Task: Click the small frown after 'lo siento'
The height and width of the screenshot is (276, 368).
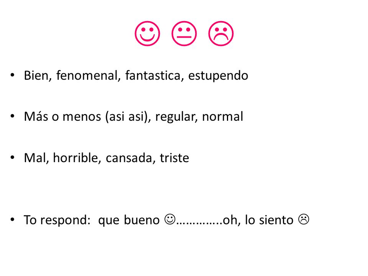Action: 304,219
